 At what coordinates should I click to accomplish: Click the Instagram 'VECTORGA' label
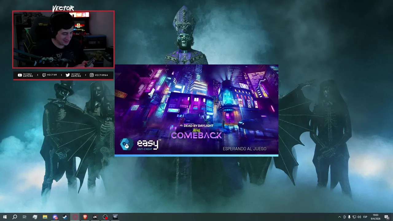click(x=99, y=75)
